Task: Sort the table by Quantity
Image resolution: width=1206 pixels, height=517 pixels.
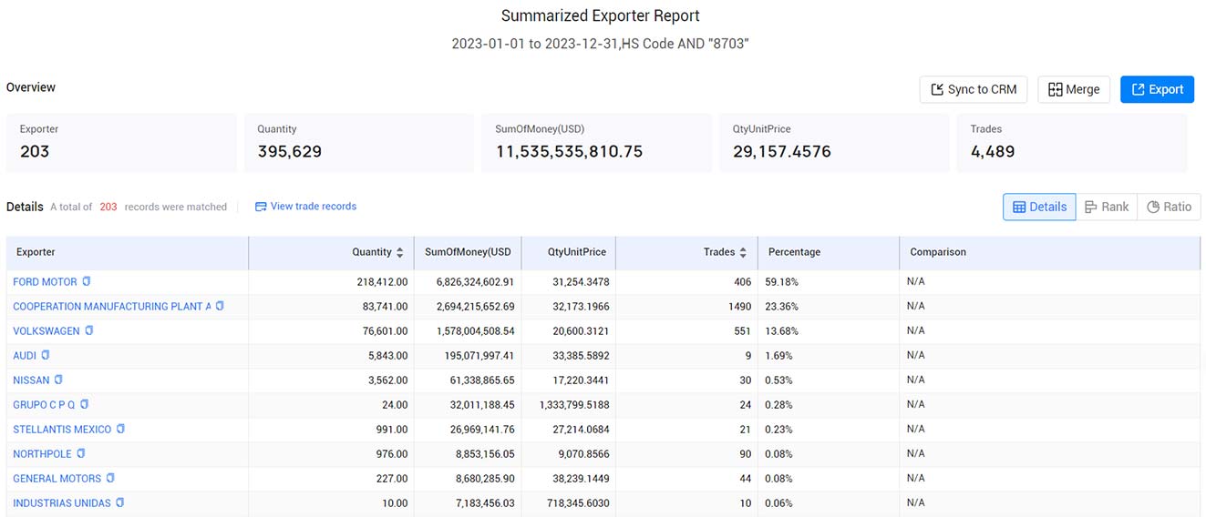Action: tap(400, 252)
